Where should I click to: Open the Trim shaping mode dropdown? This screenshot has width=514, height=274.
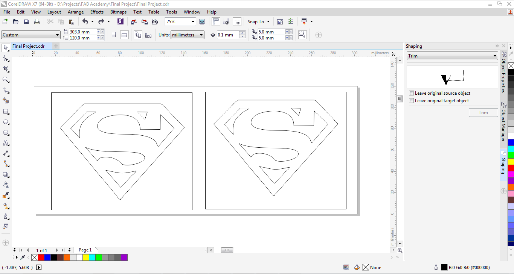click(452, 56)
